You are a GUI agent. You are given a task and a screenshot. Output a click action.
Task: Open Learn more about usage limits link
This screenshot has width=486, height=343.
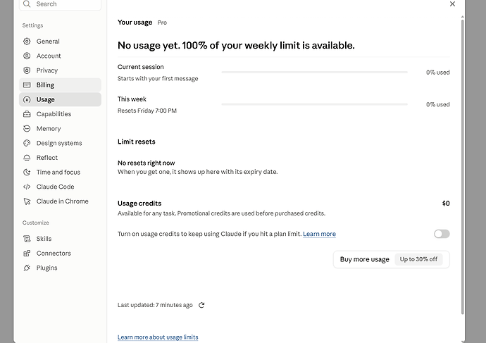[x=158, y=337]
